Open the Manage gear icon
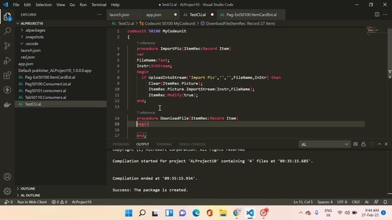 coord(7,191)
